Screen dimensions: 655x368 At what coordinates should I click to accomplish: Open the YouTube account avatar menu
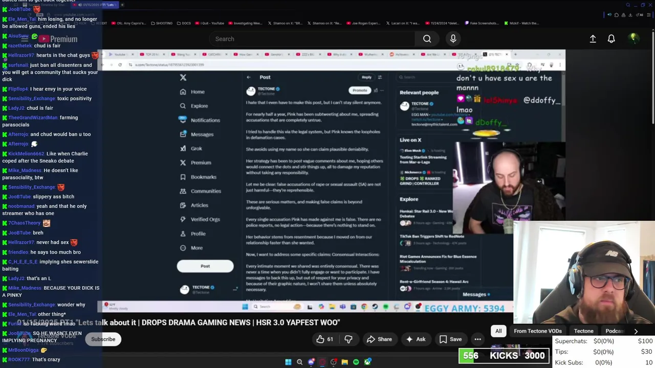point(633,38)
